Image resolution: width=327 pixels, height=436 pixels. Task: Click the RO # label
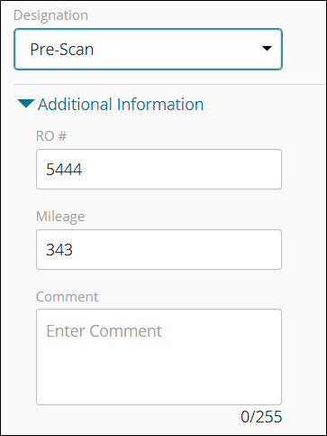pyautogui.click(x=51, y=136)
